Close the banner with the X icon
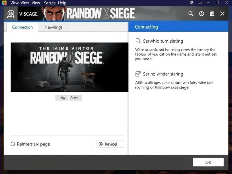This screenshot has height=174, width=232. click(222, 14)
